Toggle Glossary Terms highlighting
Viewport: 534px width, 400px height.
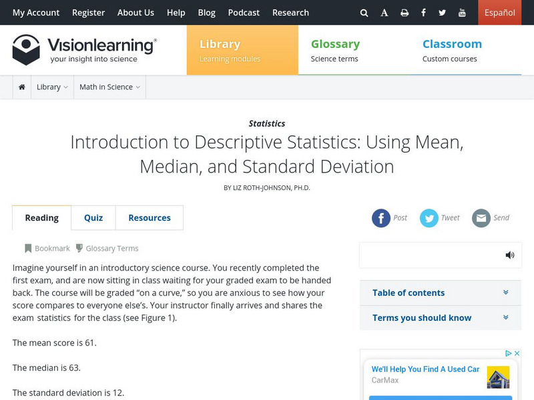107,249
